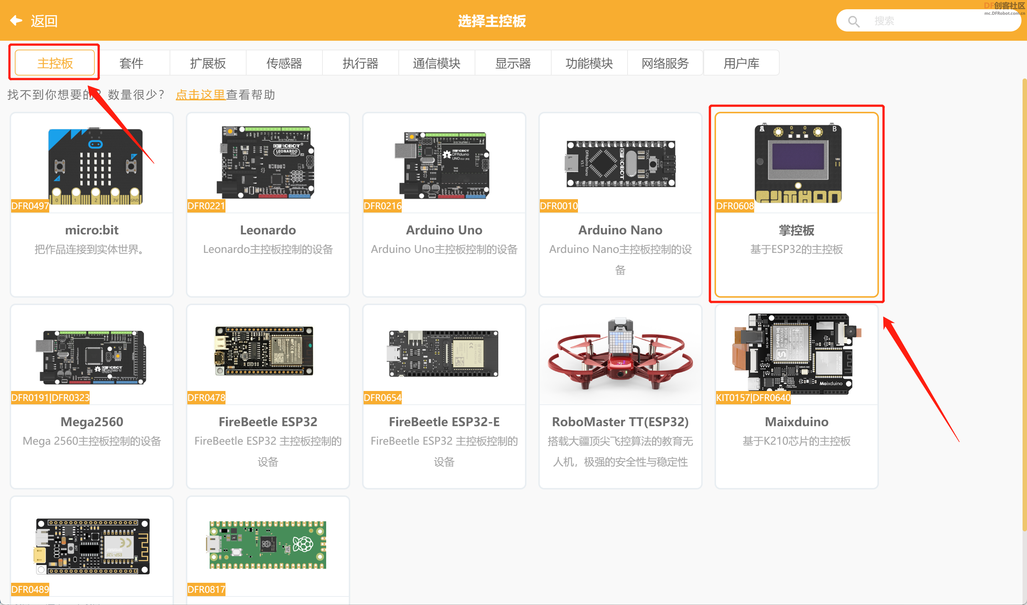Click the Leonardo title text

(x=268, y=230)
